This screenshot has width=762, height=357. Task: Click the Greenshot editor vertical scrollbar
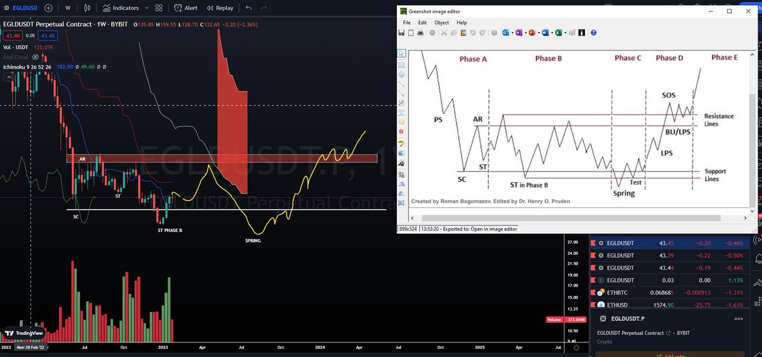[752, 131]
